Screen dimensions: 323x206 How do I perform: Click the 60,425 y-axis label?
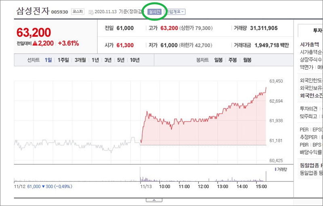click(276, 160)
